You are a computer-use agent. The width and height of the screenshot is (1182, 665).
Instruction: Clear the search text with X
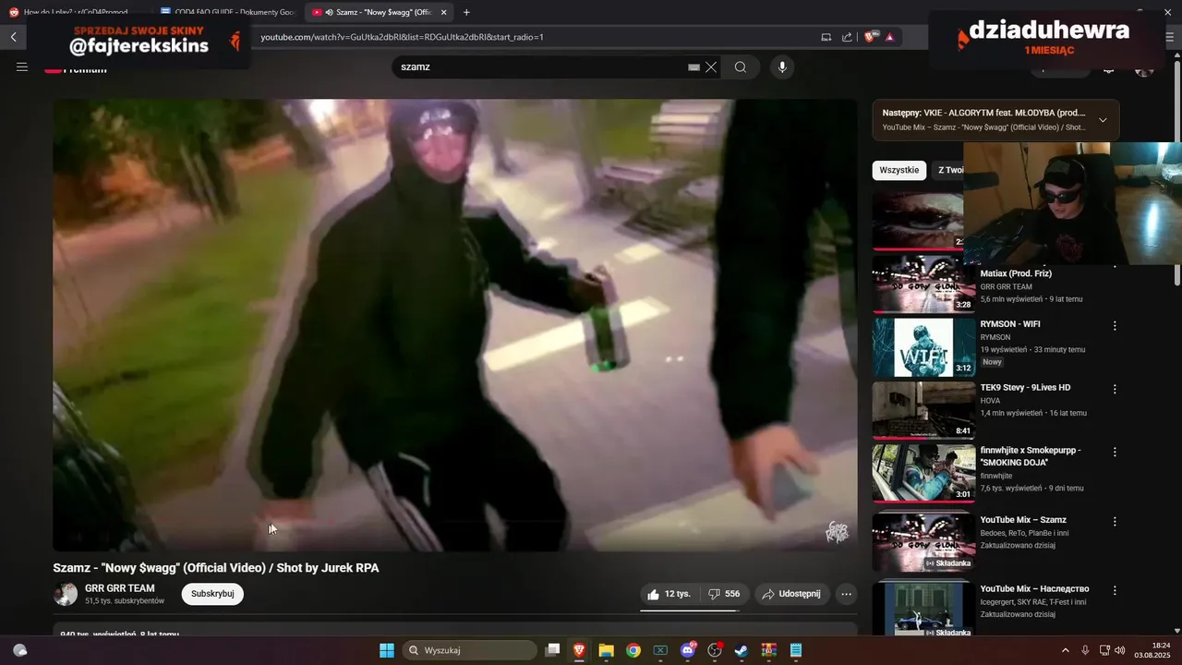711,67
